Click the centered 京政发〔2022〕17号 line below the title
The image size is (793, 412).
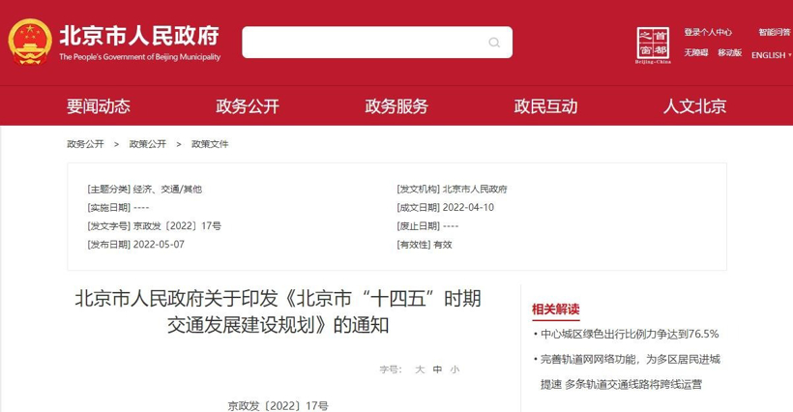click(x=278, y=406)
